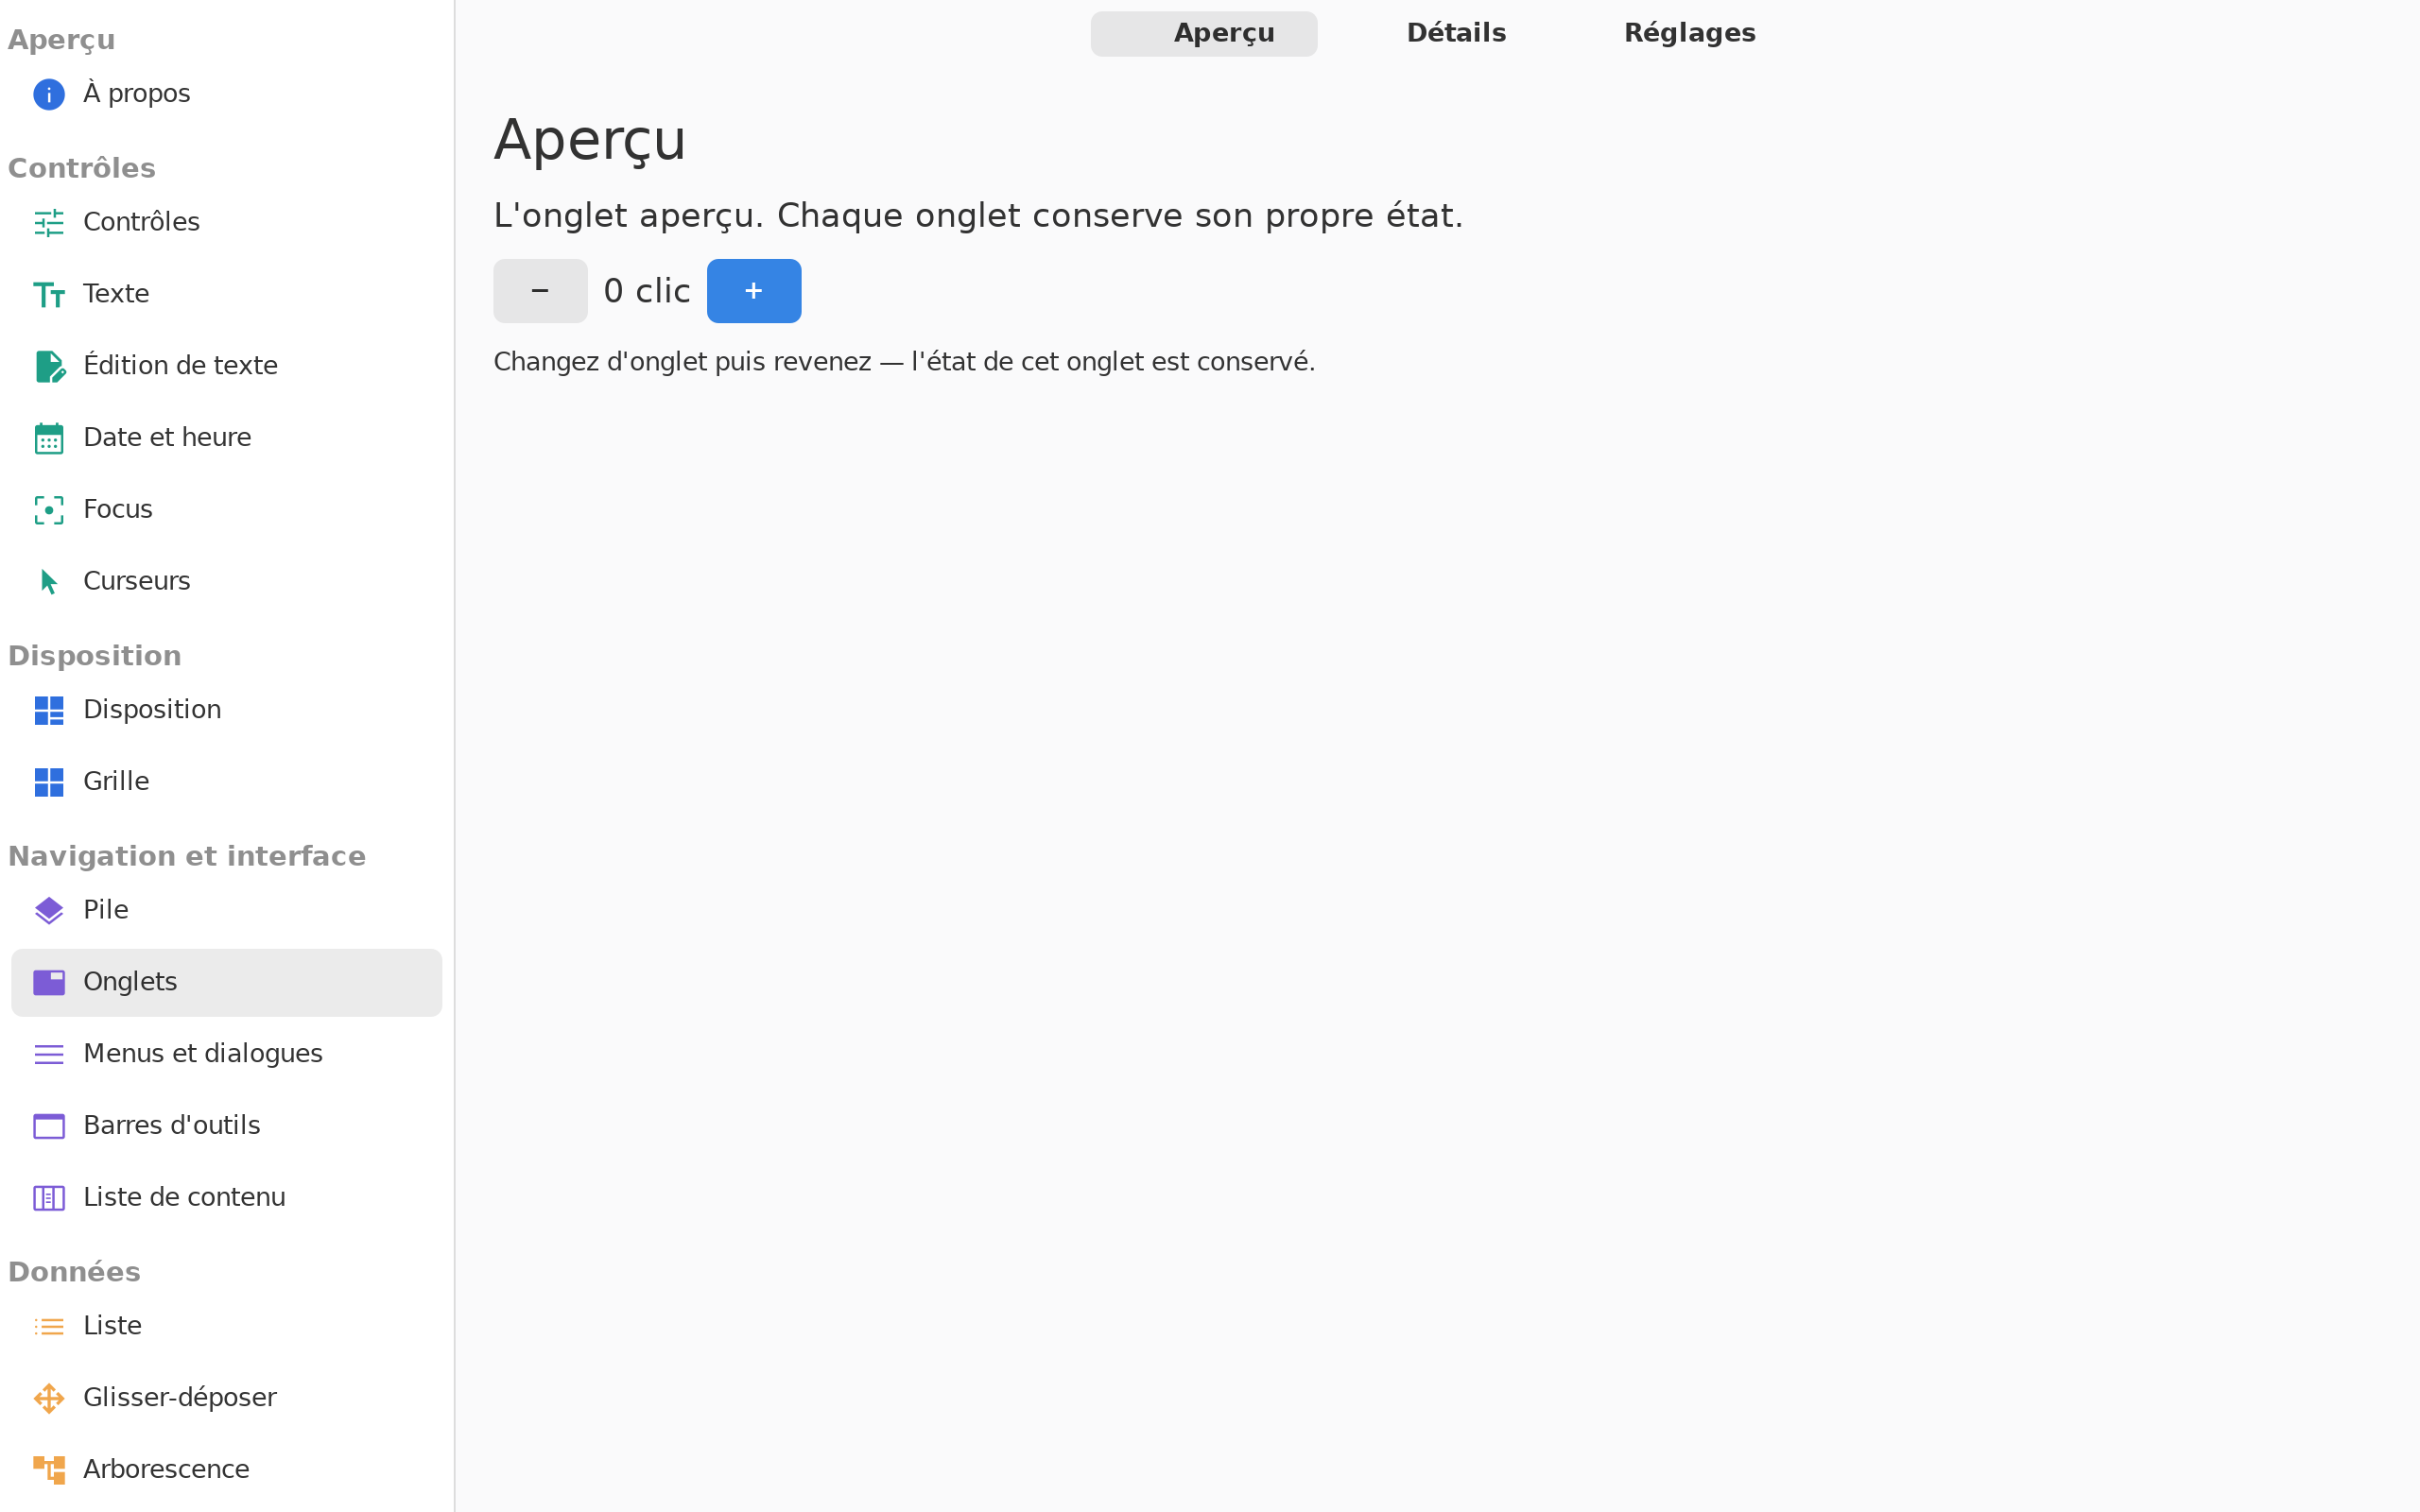Select Grille in the sidebar
Screen dimensions: 2420x1512
click(226, 782)
